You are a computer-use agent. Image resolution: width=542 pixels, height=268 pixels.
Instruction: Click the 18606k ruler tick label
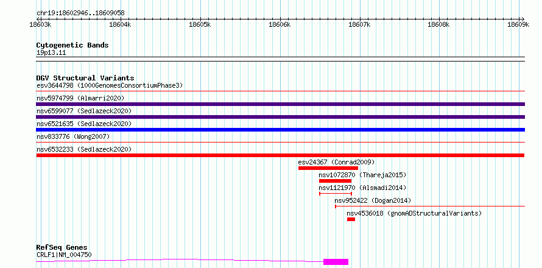(x=280, y=24)
